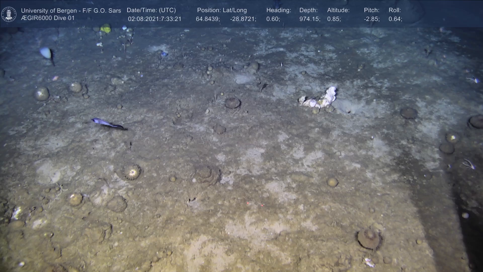Click the timestamp 02:08:2021:7:33:21
The height and width of the screenshot is (272, 483).
pos(154,19)
